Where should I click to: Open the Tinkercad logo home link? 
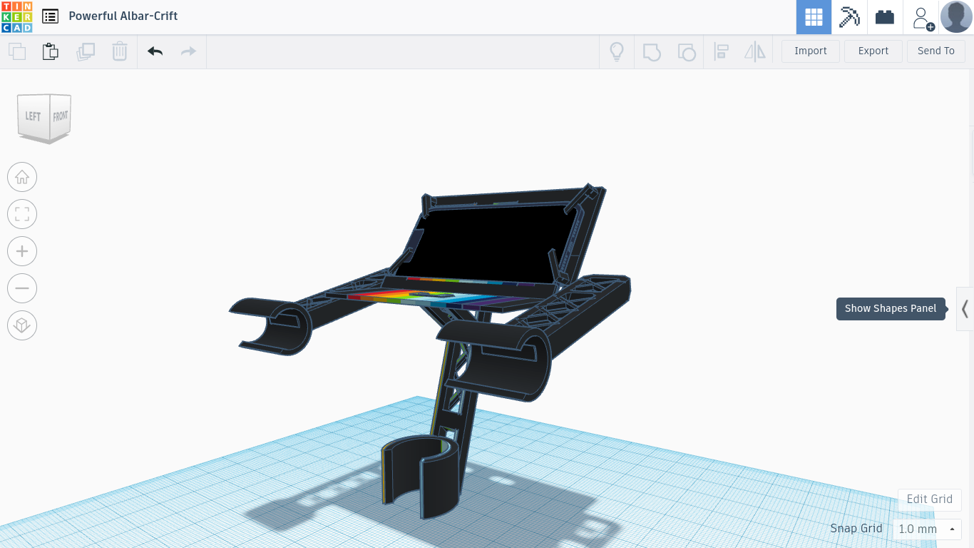(17, 16)
